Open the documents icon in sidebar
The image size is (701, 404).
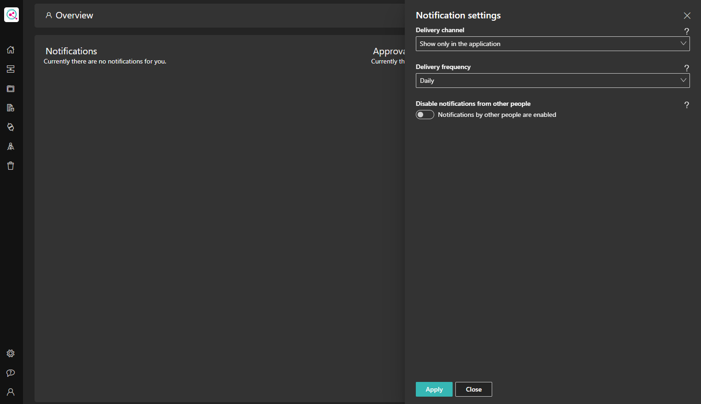coord(11,108)
